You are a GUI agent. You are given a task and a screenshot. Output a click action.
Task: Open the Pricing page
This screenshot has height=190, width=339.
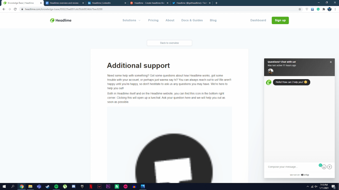point(153,20)
